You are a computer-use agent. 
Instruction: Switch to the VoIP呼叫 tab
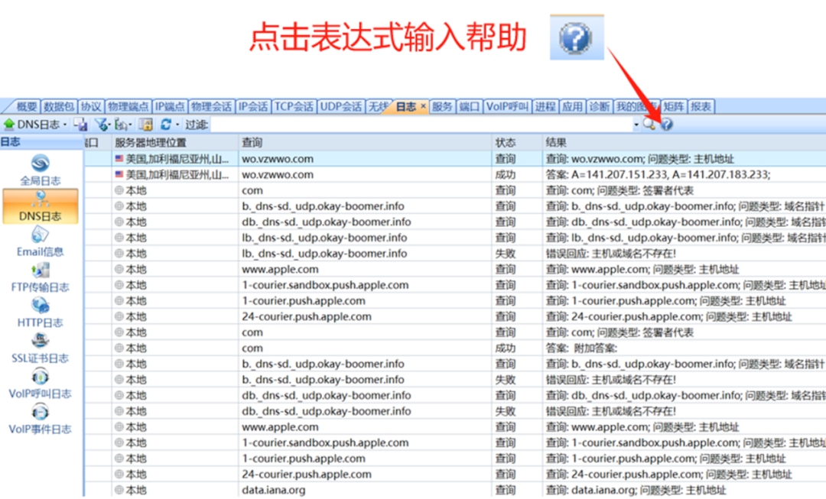tap(507, 106)
